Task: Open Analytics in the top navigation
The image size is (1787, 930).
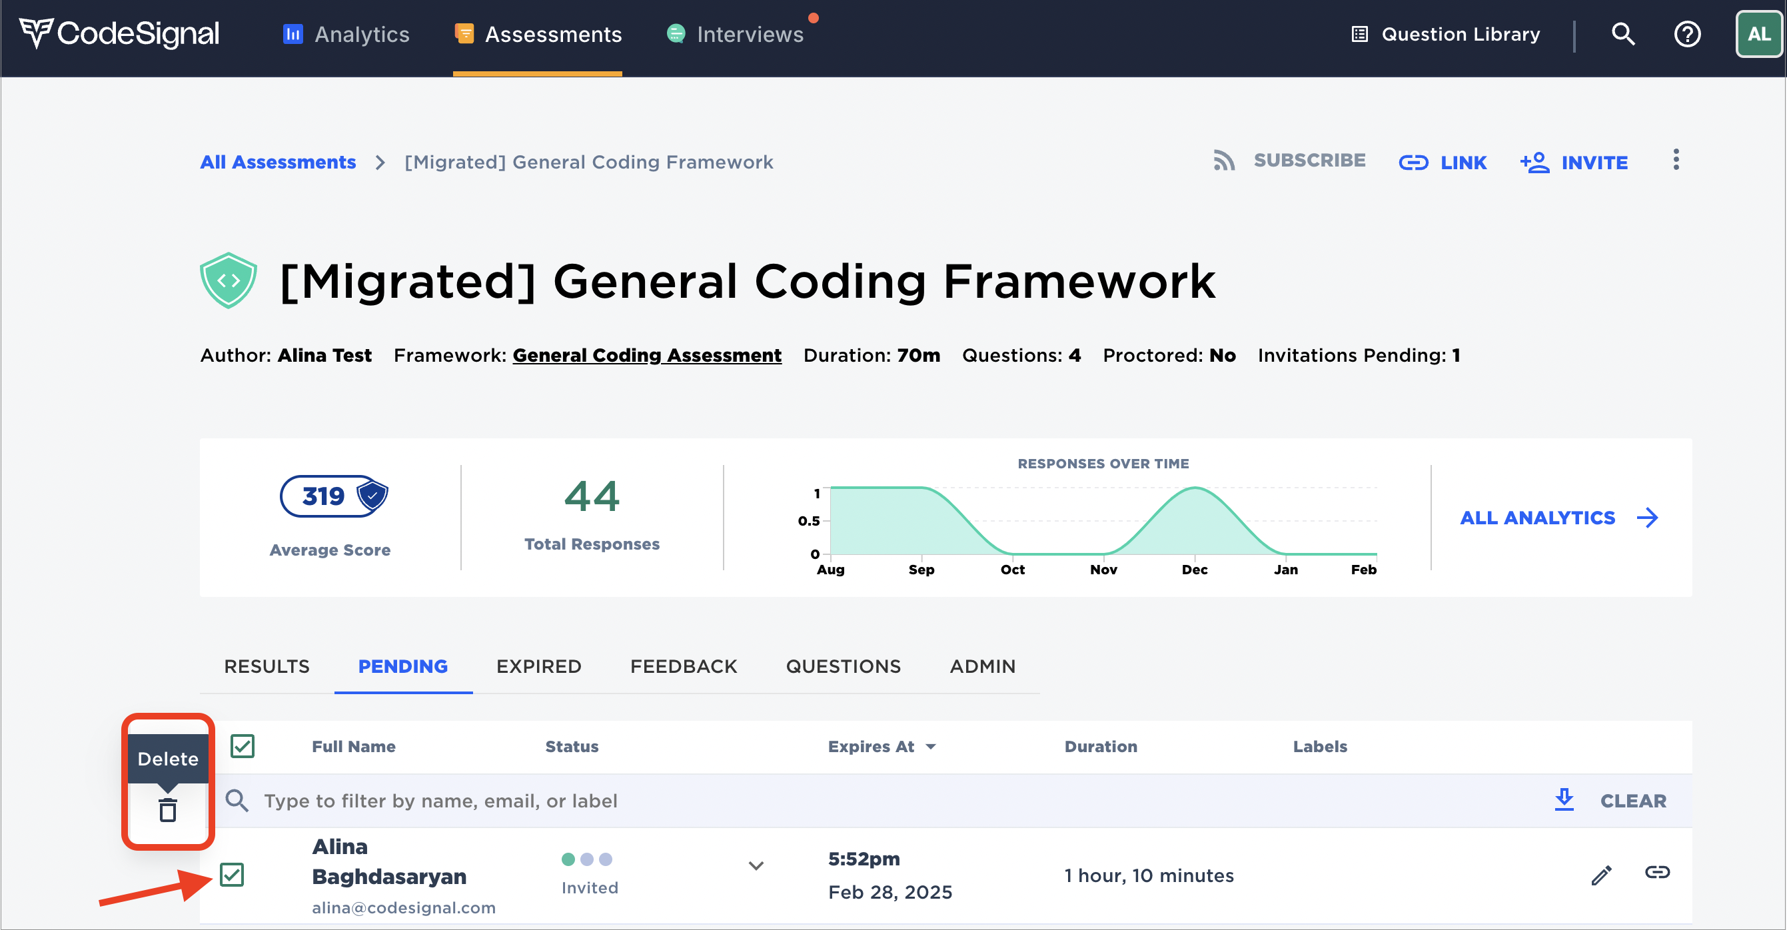Action: point(346,34)
